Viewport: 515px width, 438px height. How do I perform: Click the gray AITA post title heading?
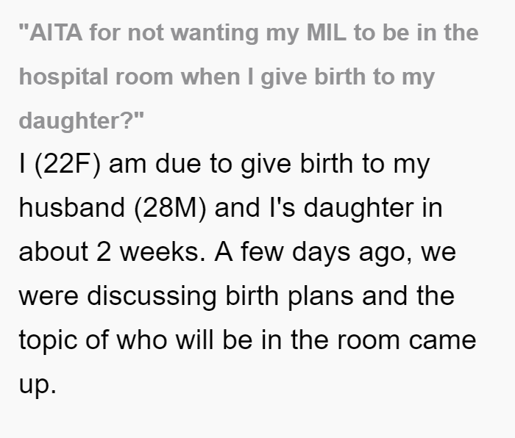[x=249, y=76]
